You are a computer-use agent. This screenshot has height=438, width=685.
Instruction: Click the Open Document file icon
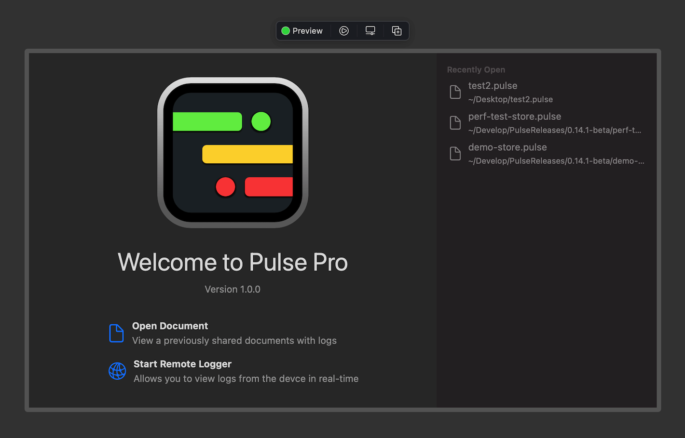click(x=116, y=333)
